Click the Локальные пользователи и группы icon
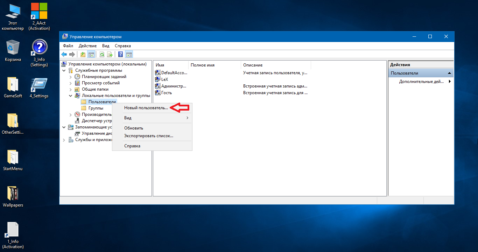This screenshot has width=478, height=252. click(77, 96)
